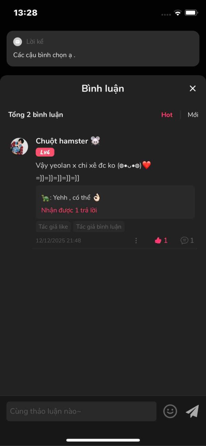The width and height of the screenshot is (206, 446).
Task: Tap the "Tác giả like" tag
Action: [53, 227]
